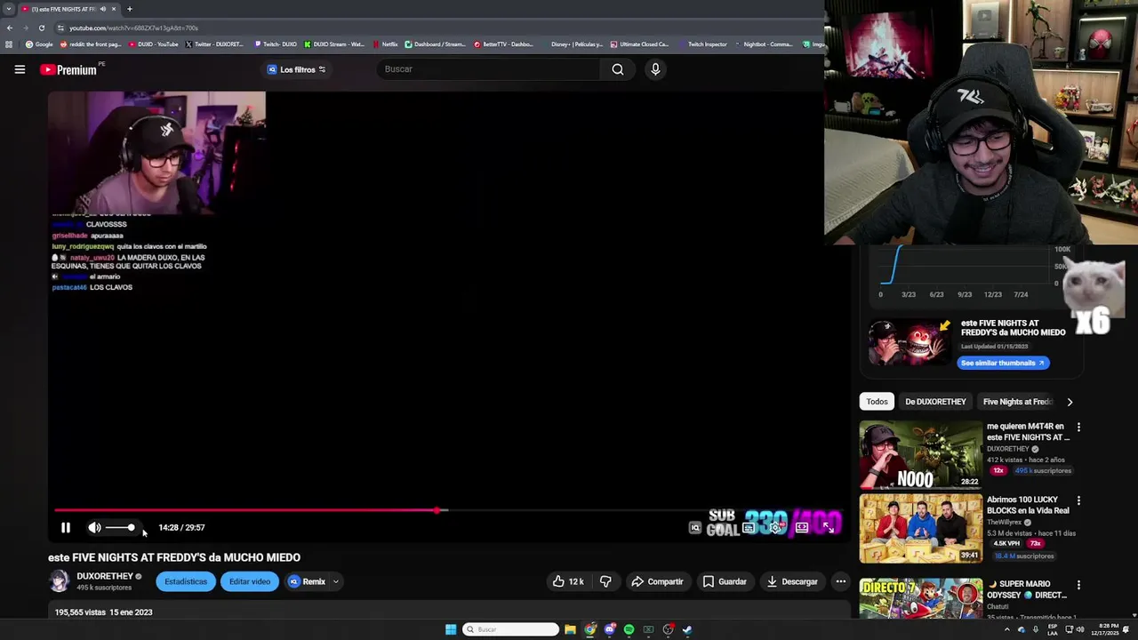Select the De DUXORETHEY filter chip

pos(935,402)
